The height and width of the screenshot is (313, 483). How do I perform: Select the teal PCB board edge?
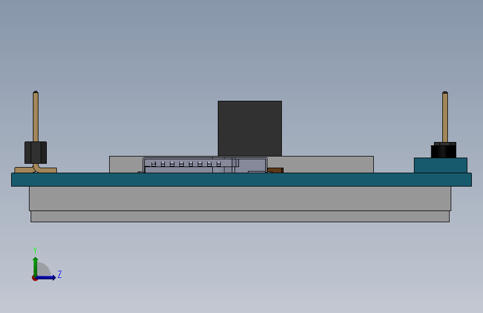241,179
